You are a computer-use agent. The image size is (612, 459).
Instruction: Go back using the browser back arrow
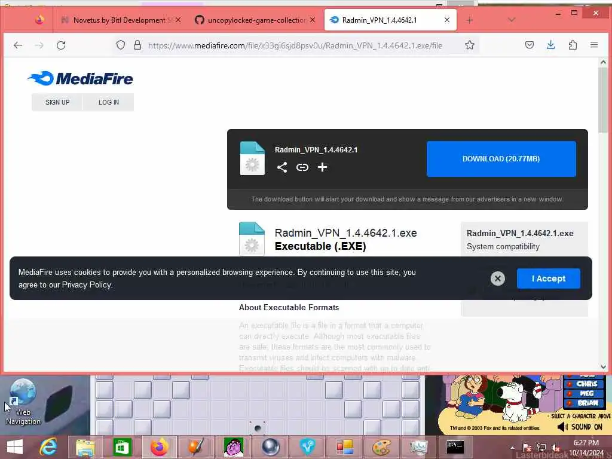[x=18, y=45]
